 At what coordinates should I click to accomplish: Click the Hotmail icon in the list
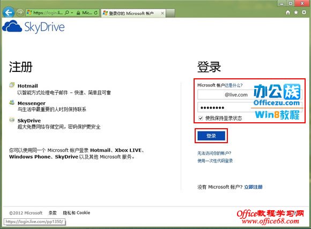point(12,85)
